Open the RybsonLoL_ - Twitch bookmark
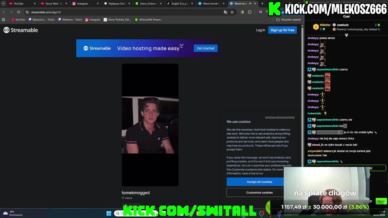Viewport: 388px width, 218px height. coord(42,20)
